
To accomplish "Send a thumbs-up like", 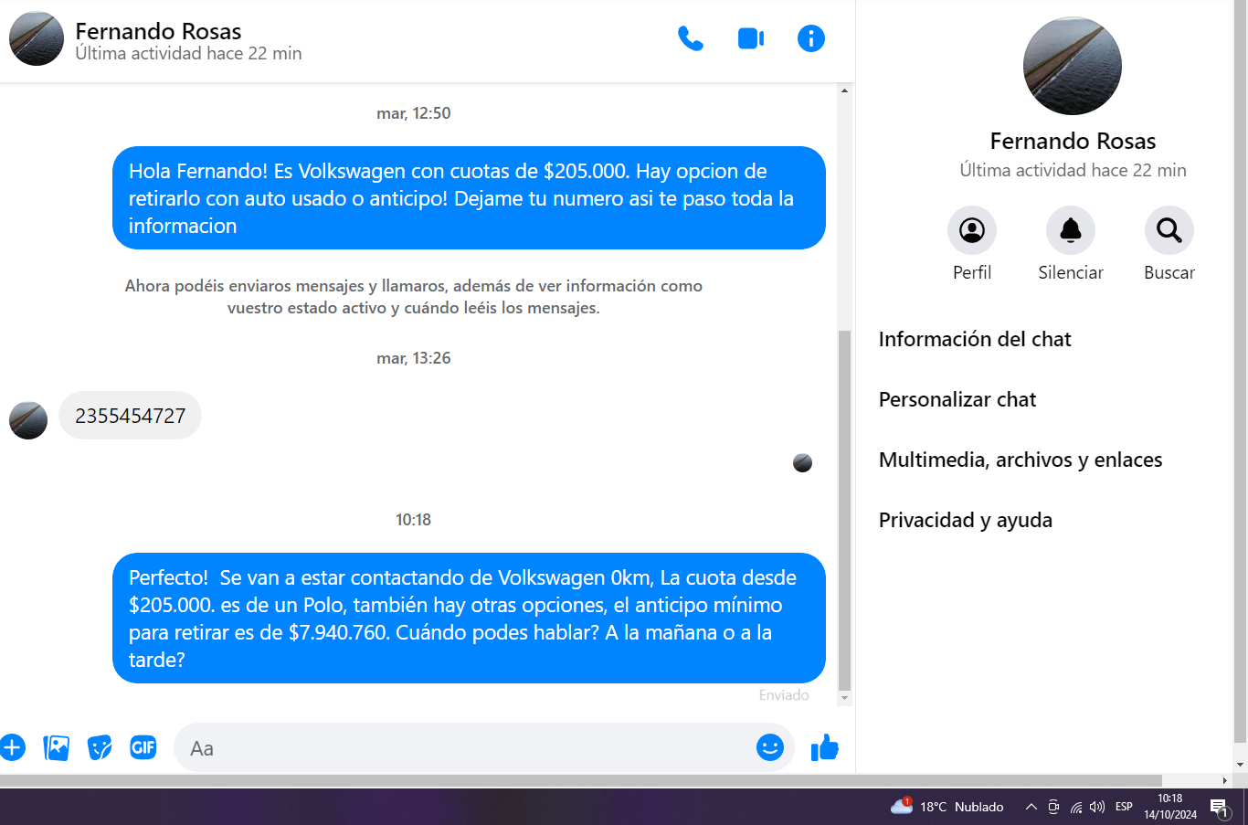I will pyautogui.click(x=824, y=747).
